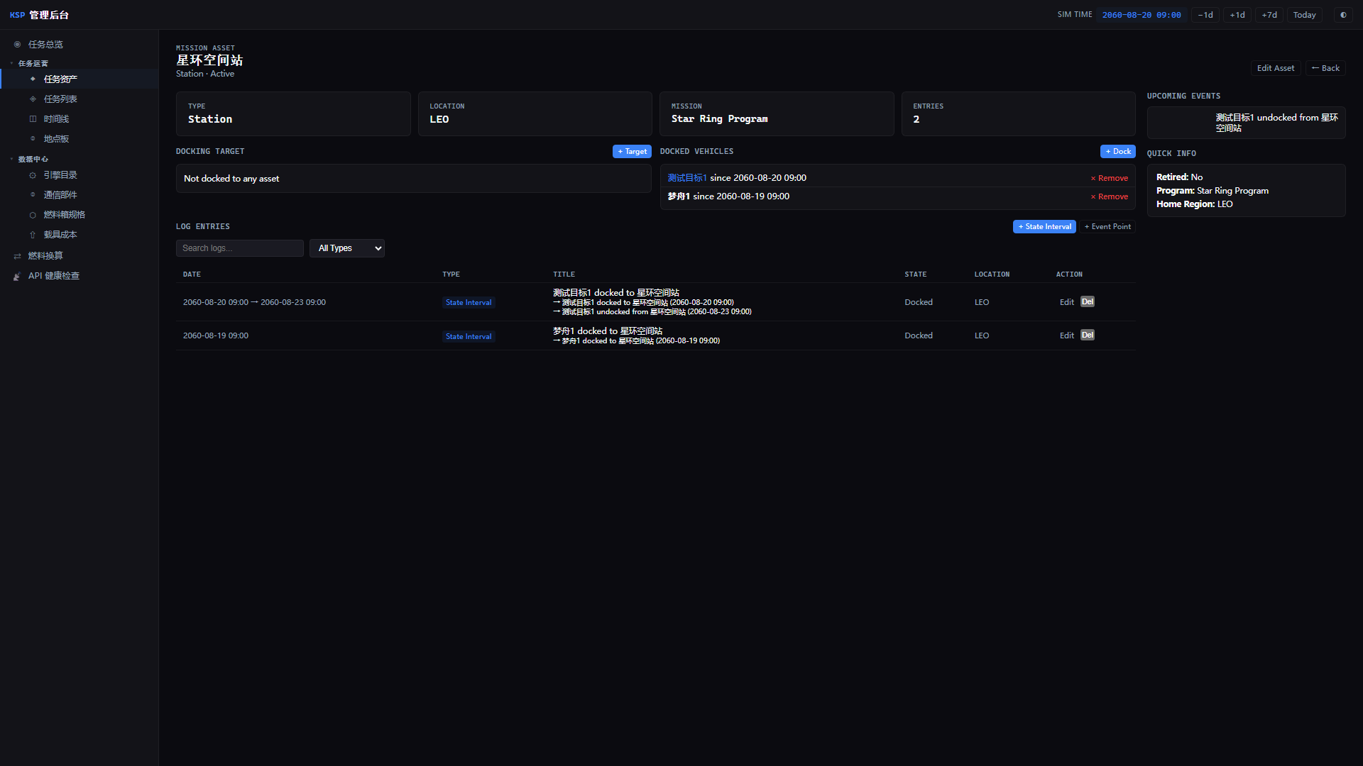This screenshot has width=1363, height=766.
Task: Click the State Interval badge in the 2060-08-20 row
Action: tap(469, 303)
